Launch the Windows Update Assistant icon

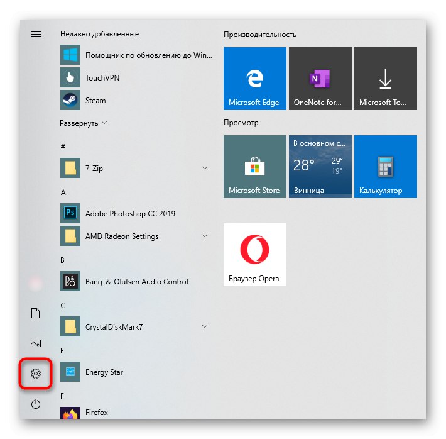click(x=70, y=55)
